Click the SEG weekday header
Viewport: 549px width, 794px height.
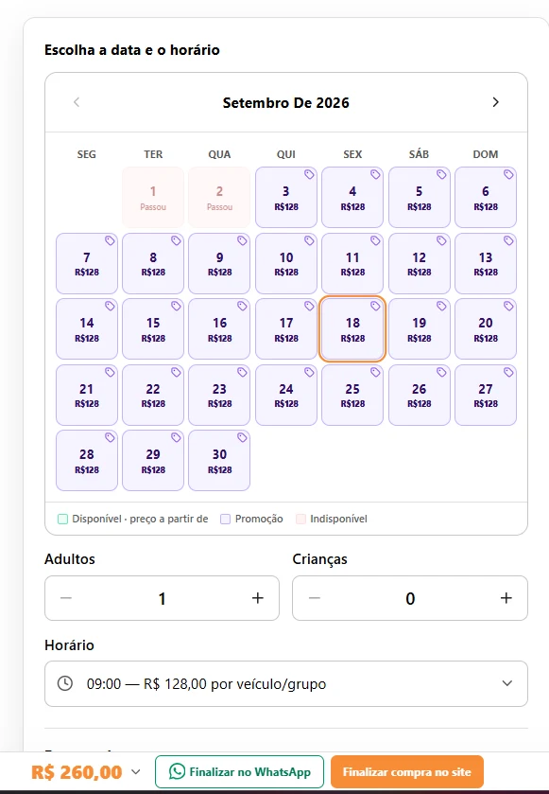coord(86,154)
